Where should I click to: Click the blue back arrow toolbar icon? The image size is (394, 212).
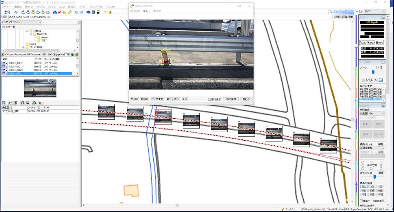(16, 12)
